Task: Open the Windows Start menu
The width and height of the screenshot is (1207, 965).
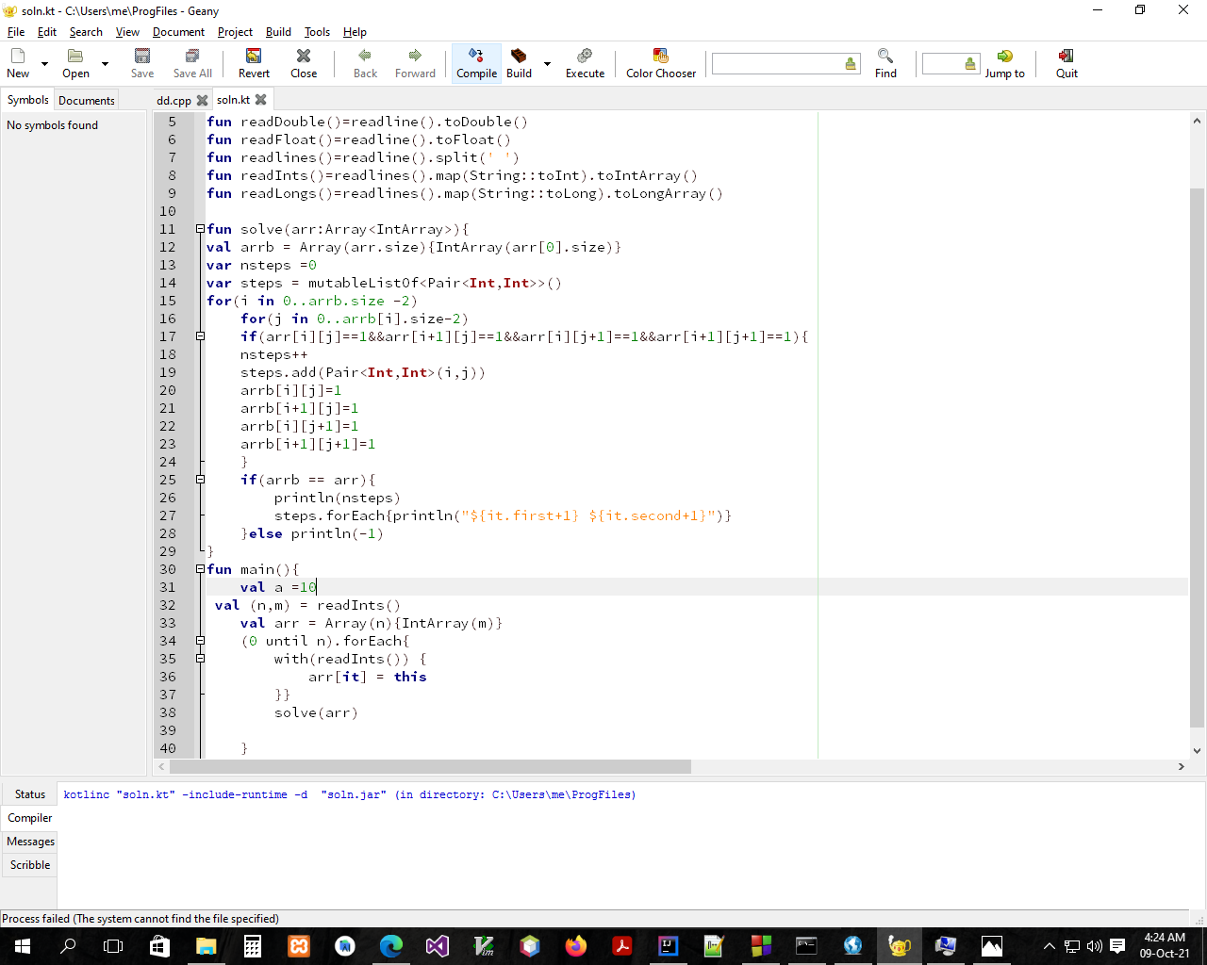Action: point(23,946)
